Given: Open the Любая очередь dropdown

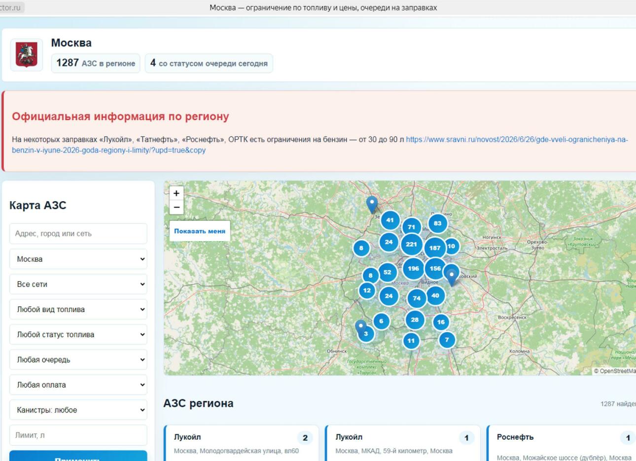Looking at the screenshot, I should (x=78, y=359).
